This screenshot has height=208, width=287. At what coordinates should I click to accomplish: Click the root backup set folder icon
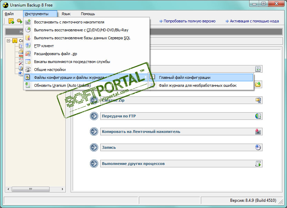(15, 41)
